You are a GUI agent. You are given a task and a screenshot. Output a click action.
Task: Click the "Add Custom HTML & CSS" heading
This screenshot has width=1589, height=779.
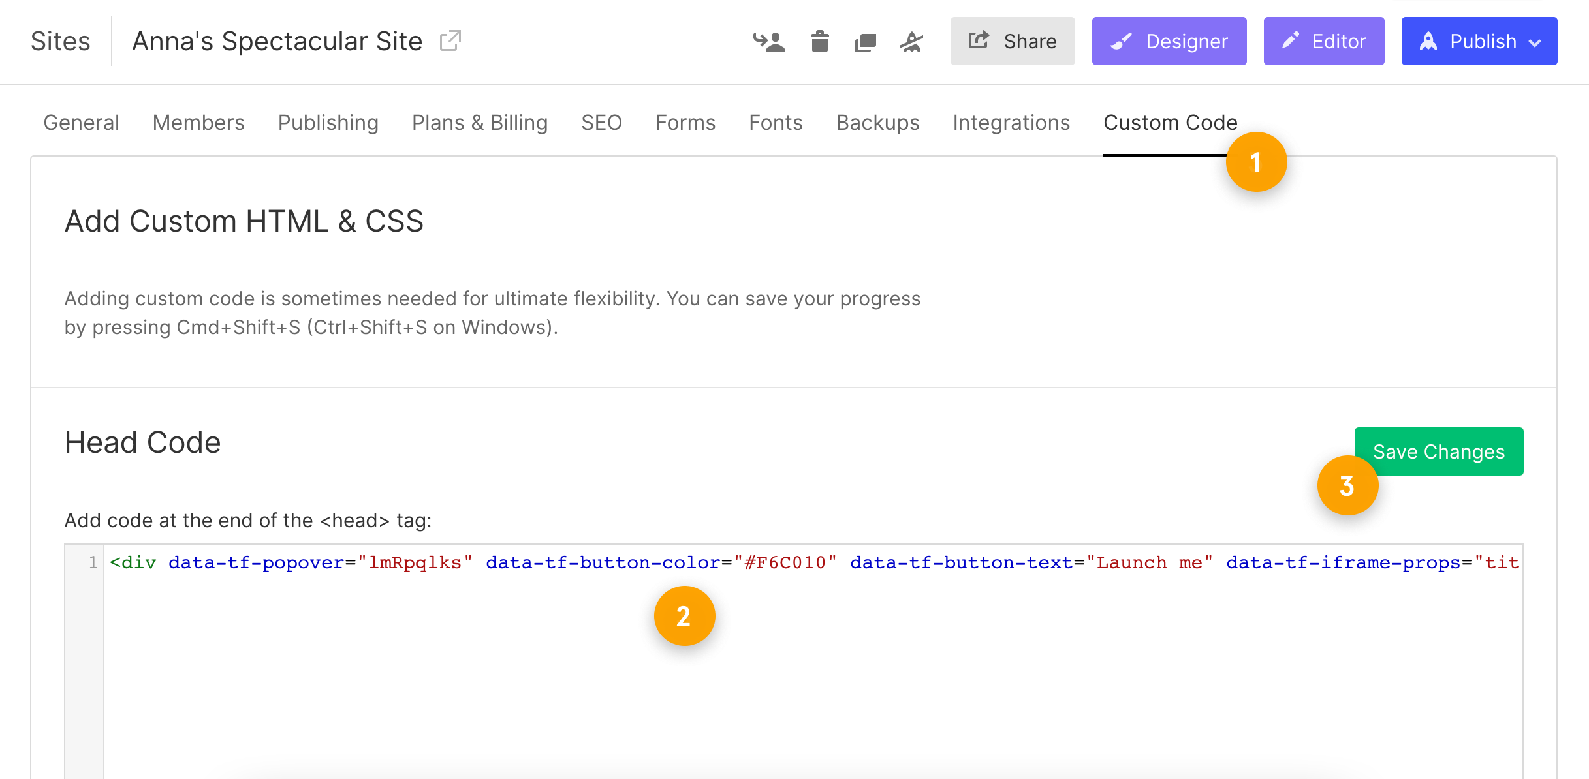[244, 221]
